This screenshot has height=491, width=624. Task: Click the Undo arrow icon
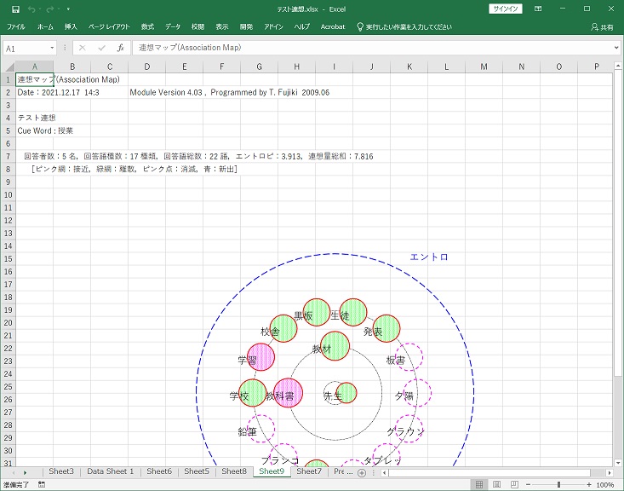(x=32, y=9)
